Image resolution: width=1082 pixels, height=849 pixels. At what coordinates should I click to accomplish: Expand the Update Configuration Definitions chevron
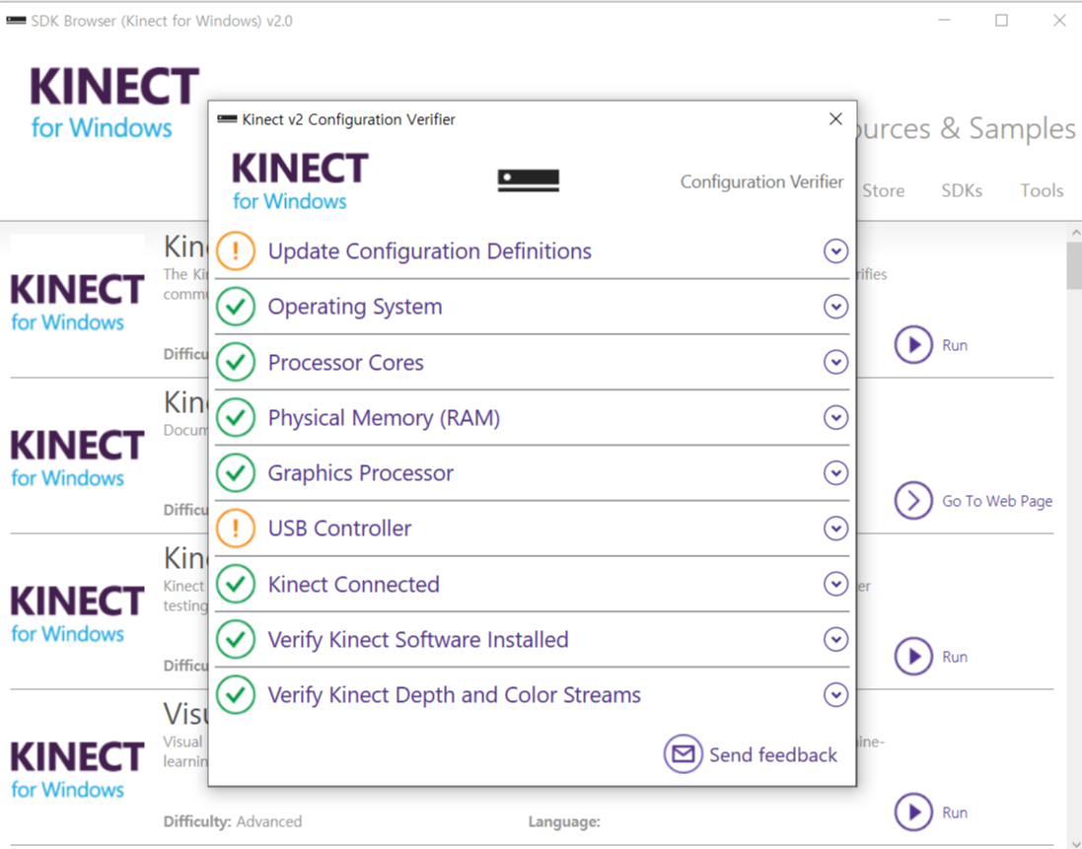(x=835, y=251)
